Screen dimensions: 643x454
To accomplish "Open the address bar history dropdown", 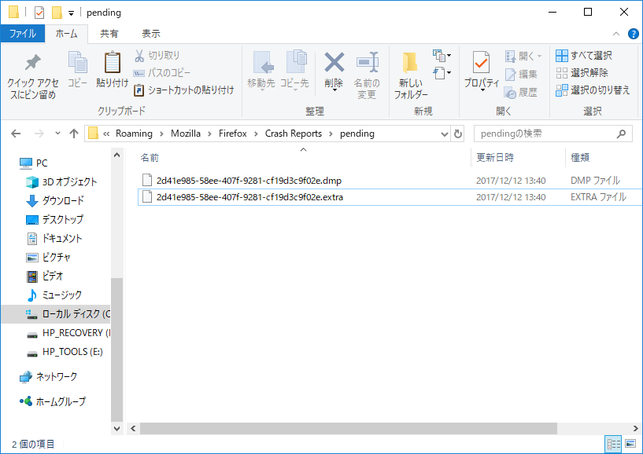I will pos(444,134).
